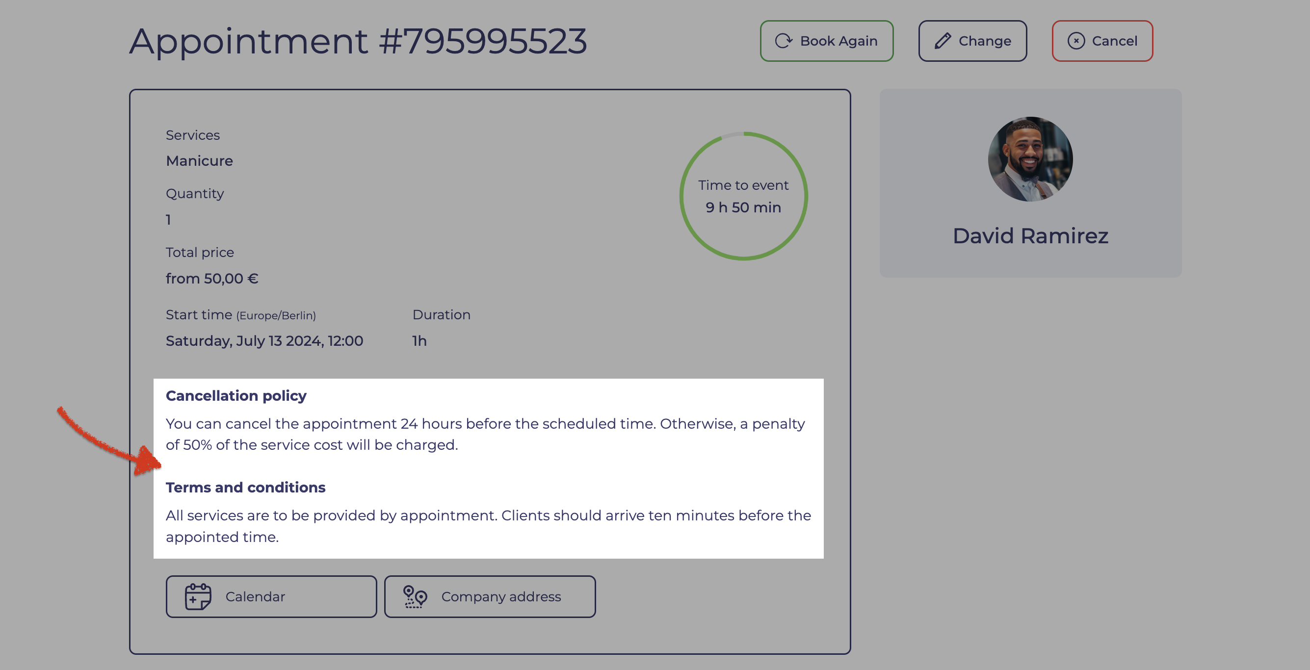Open the Change appointment button

tap(972, 41)
